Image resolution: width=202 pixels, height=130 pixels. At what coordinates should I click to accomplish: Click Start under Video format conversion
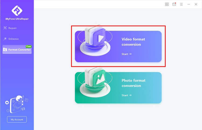coord(126,54)
